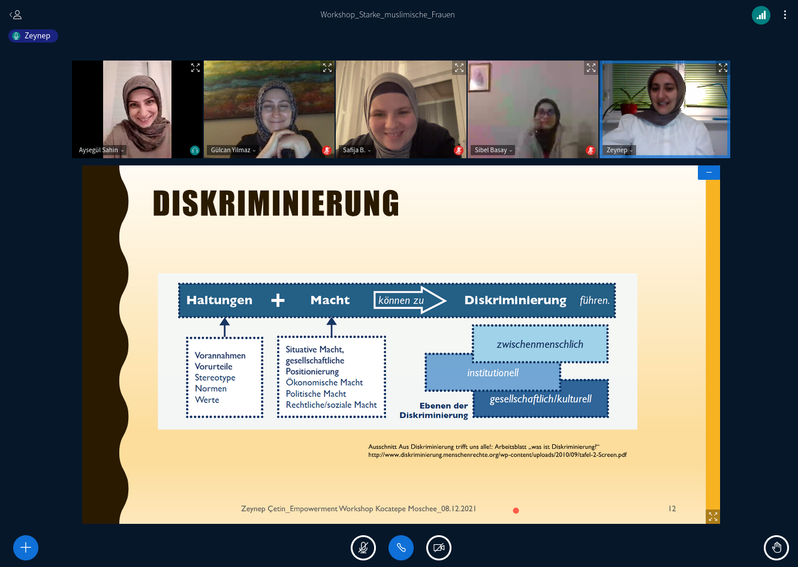Screen dimensions: 798x567
Task: Open the three-dot options menu
Action: 785,15
